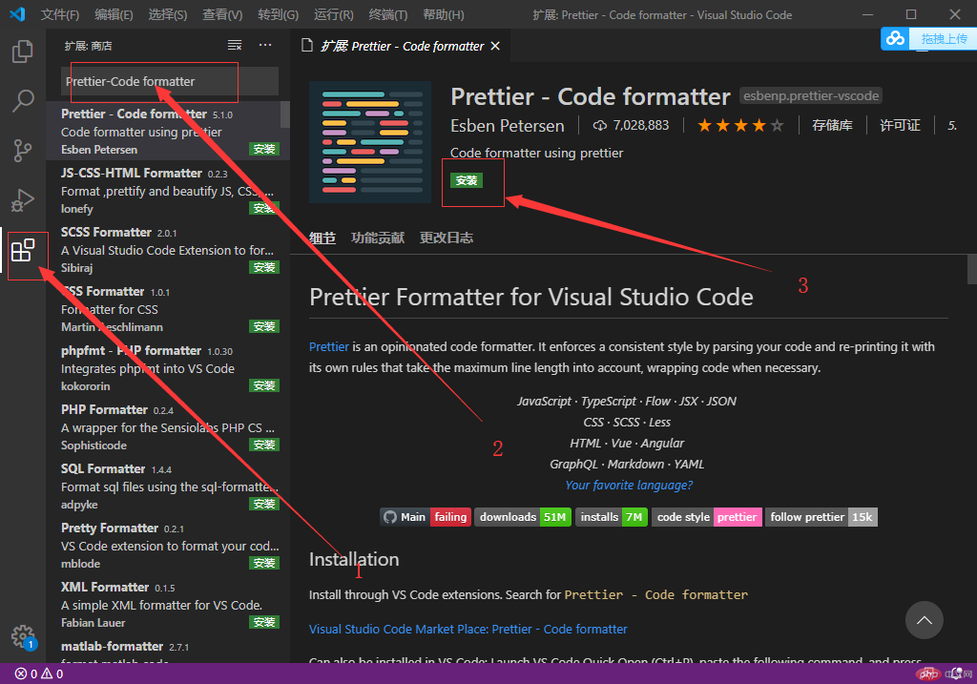Focus the extension search input field
Screen dimensions: 977x684
[x=170, y=82]
